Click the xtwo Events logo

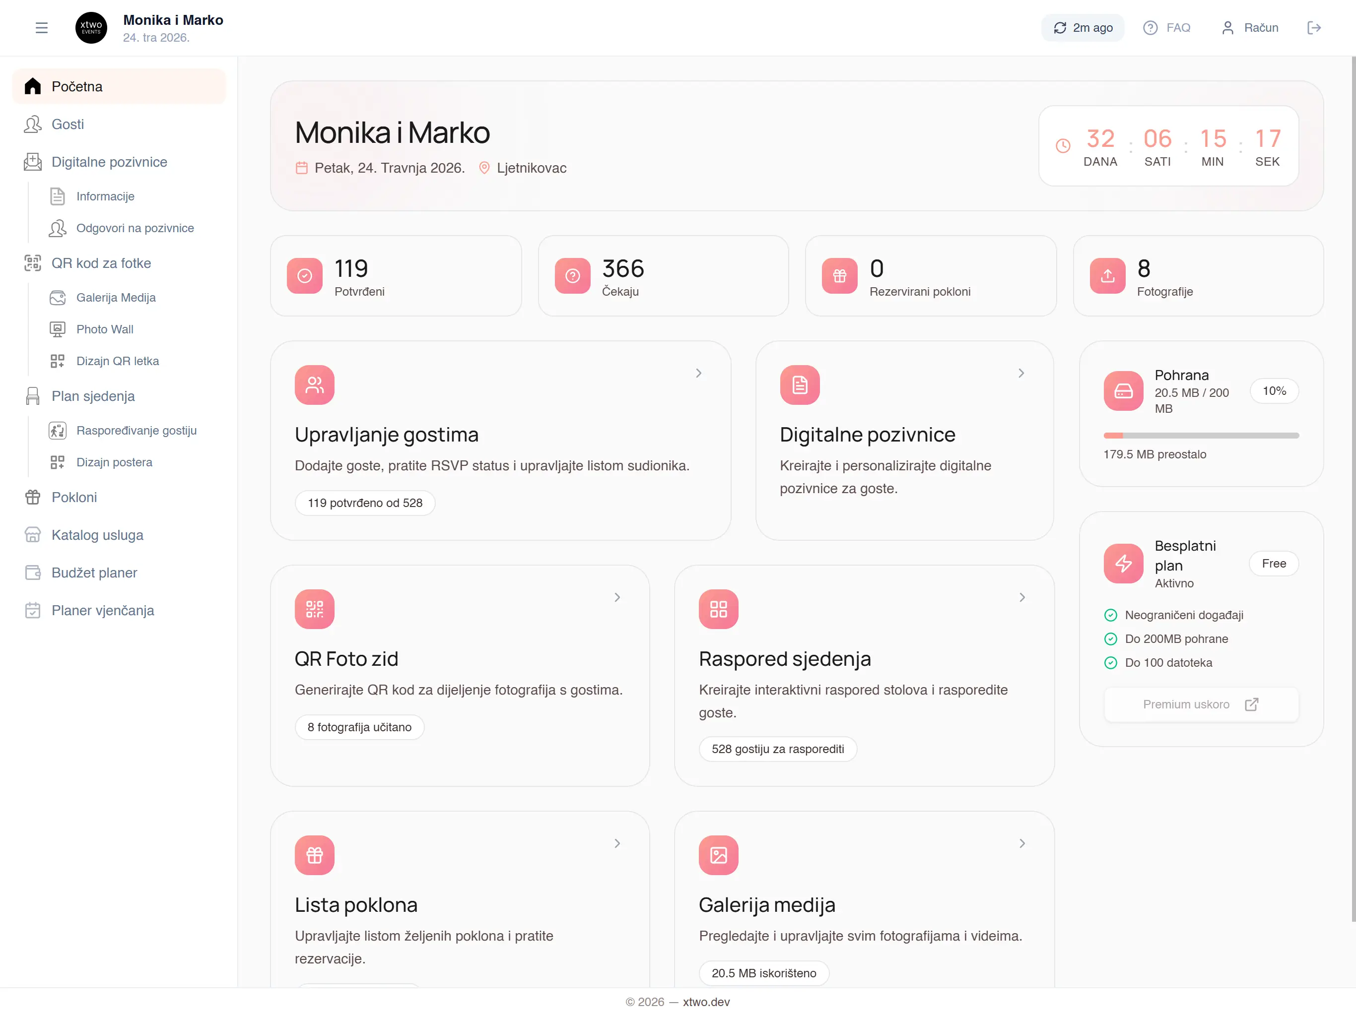click(x=91, y=28)
